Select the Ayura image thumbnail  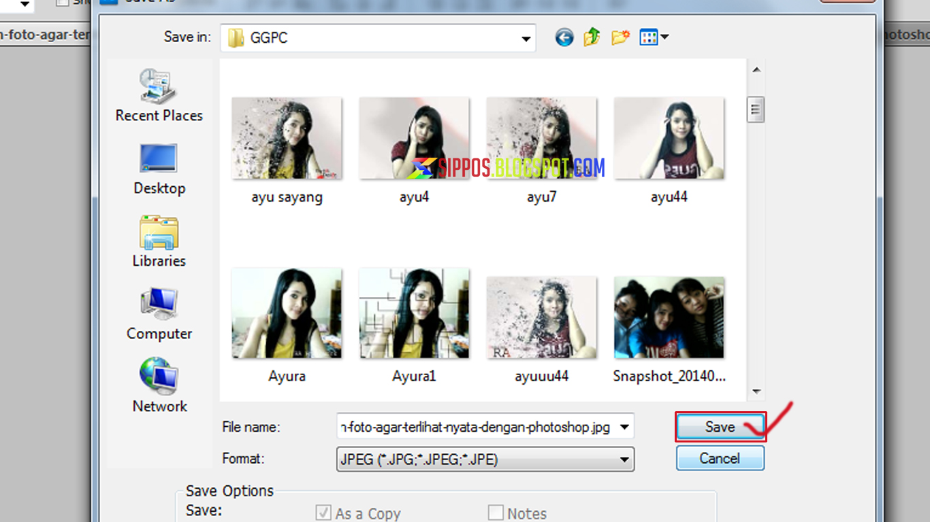click(287, 313)
